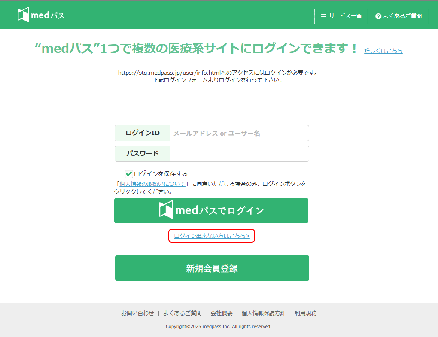Focus the ログインID input field
Screen dimensions: 438x337
(239, 133)
